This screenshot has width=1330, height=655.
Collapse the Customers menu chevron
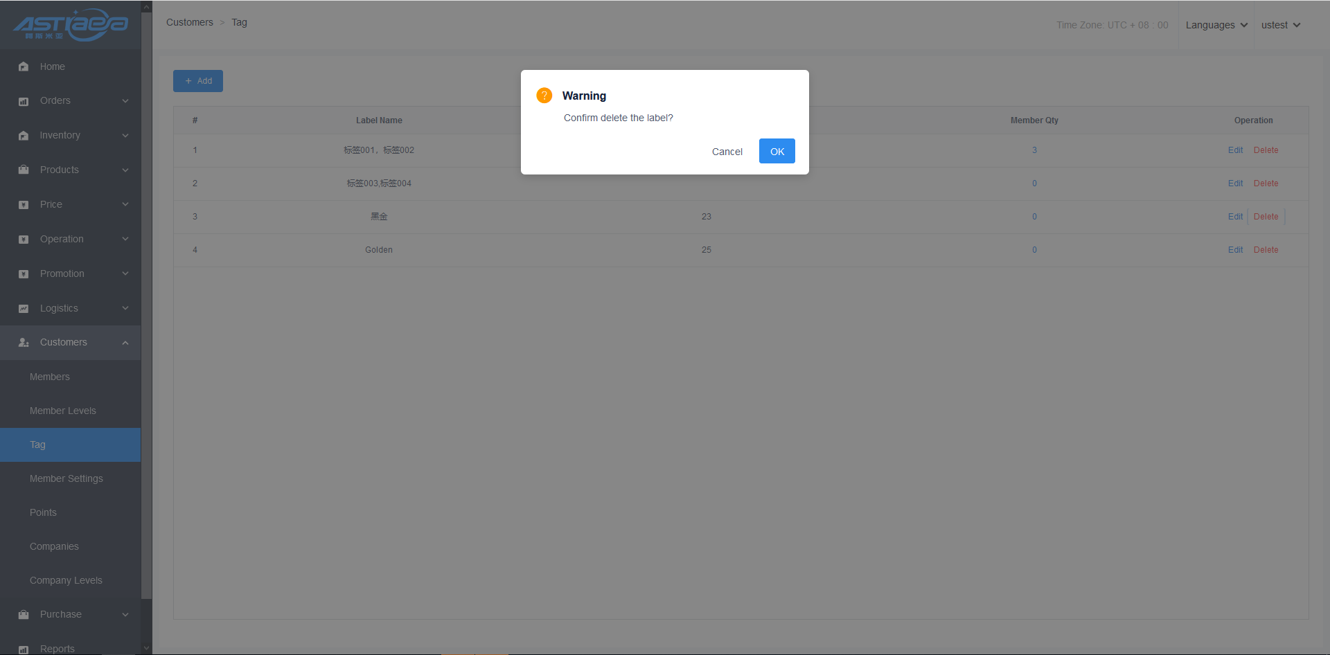click(125, 343)
